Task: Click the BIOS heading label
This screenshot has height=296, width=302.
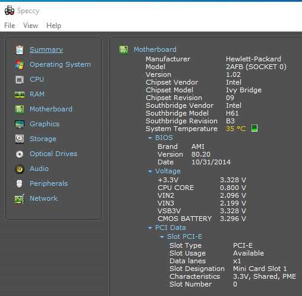Action: [164, 138]
